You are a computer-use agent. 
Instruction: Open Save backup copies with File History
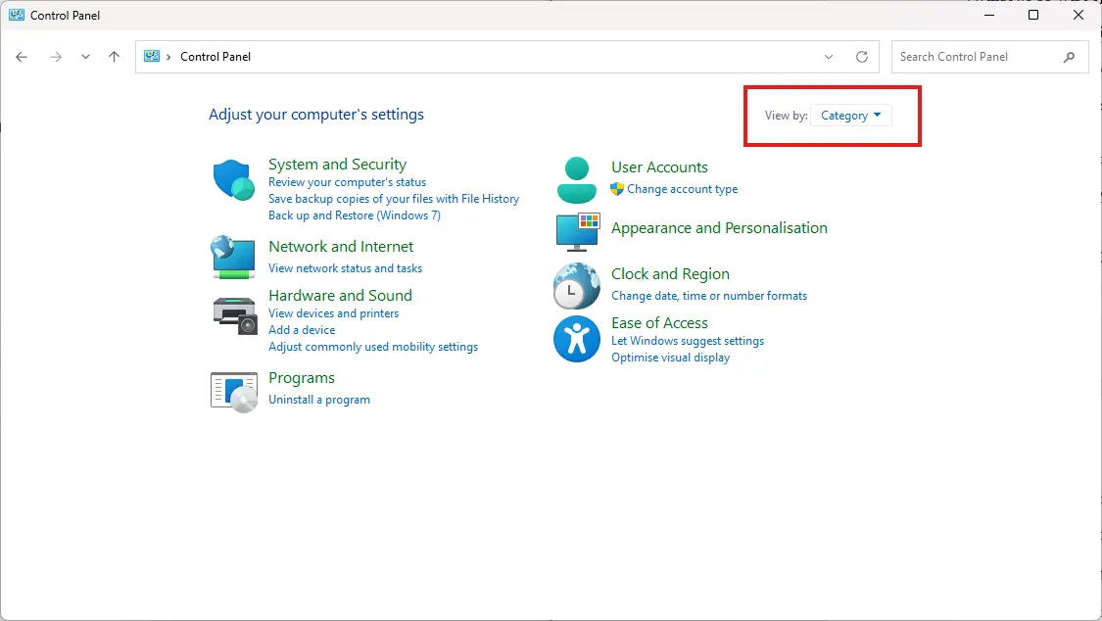394,199
